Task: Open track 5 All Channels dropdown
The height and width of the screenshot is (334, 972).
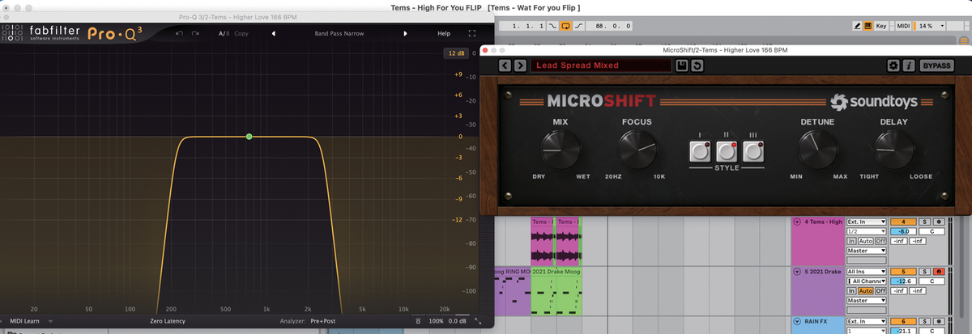Action: pos(866,281)
